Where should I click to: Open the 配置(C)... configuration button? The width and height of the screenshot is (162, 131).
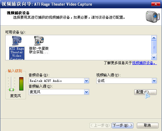coord(145,92)
